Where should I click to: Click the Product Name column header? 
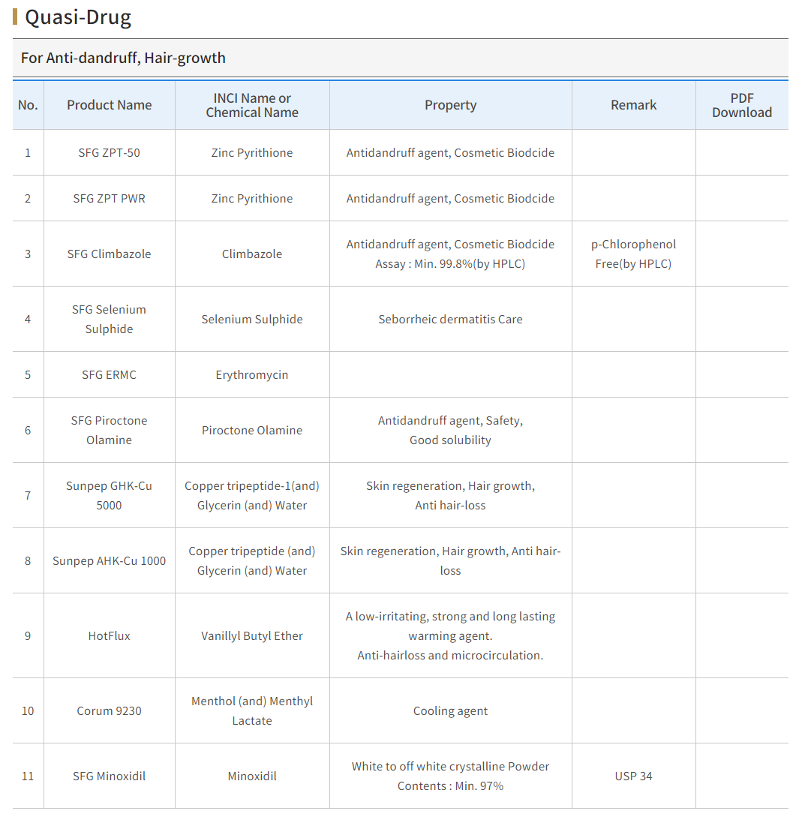109,105
